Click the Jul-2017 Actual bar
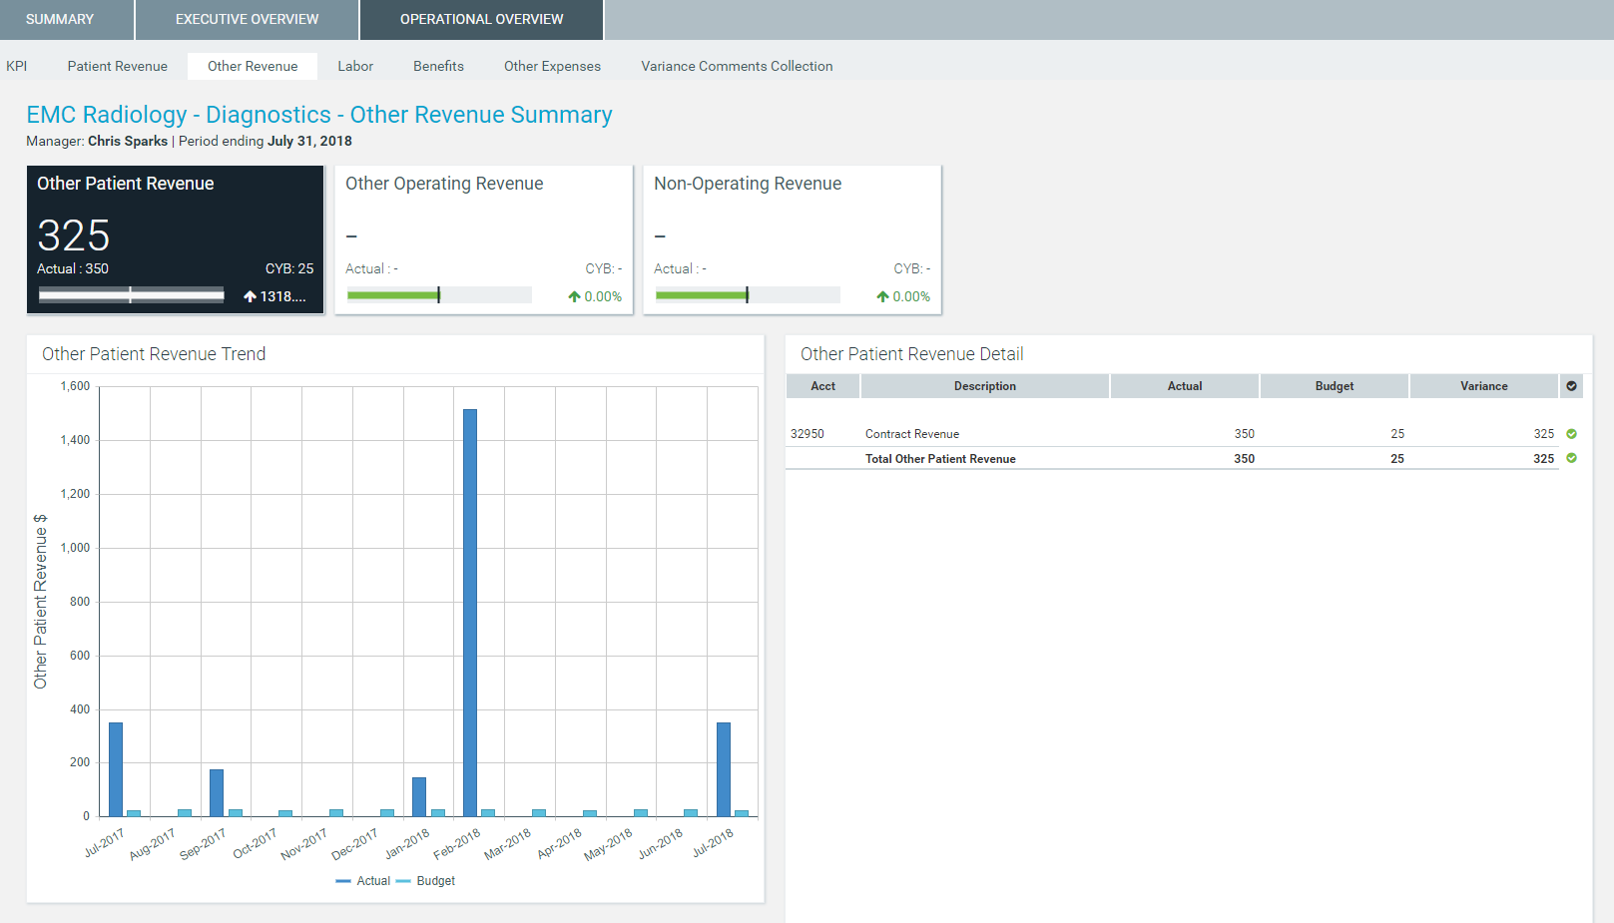 coord(116,769)
